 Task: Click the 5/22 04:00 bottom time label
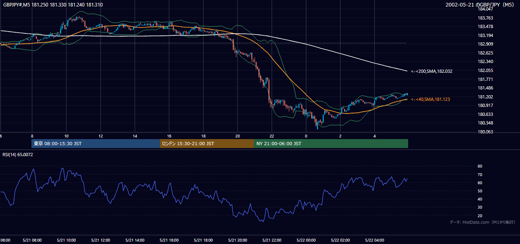point(374,240)
